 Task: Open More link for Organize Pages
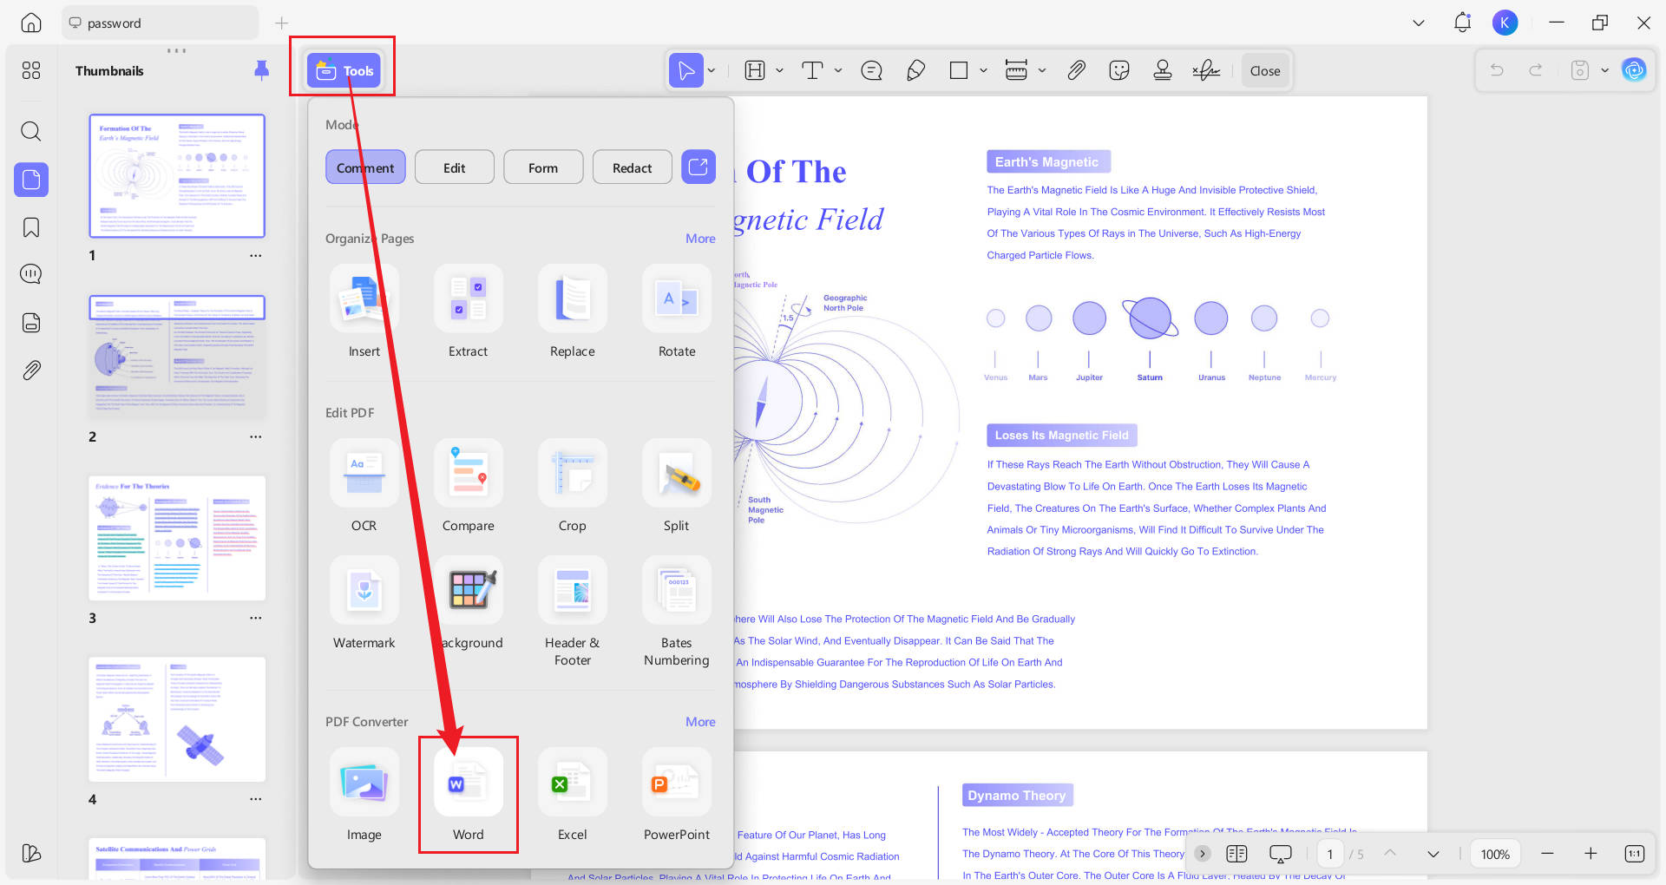tap(700, 239)
